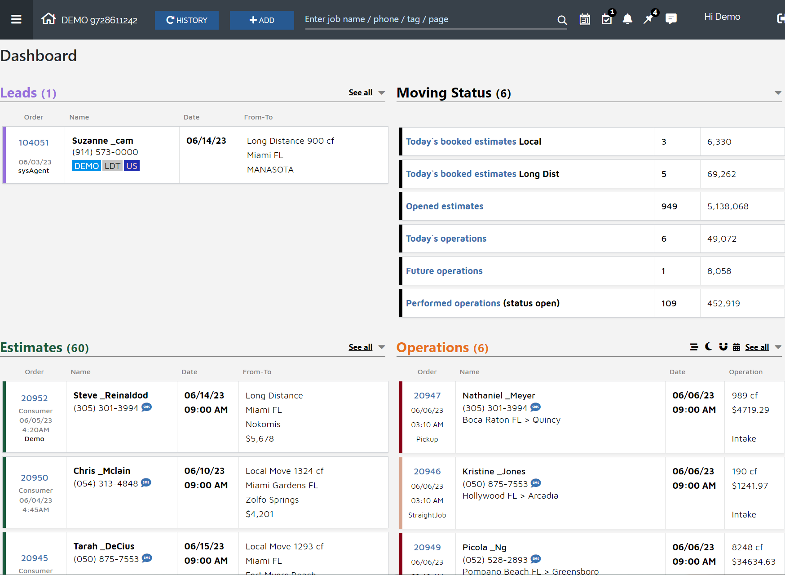This screenshot has height=575, width=785.
Task: Click the search magnifier icon
Action: tap(562, 20)
